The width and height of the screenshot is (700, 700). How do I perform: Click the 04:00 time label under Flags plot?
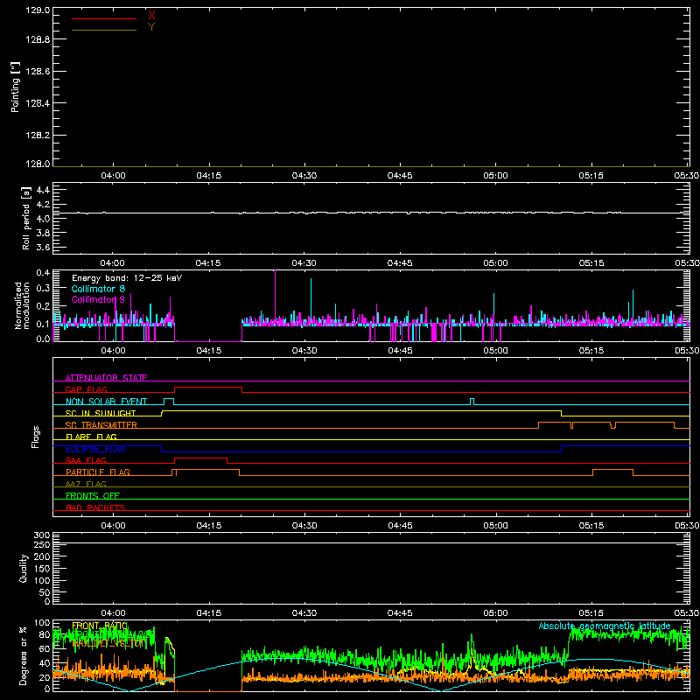pos(113,526)
